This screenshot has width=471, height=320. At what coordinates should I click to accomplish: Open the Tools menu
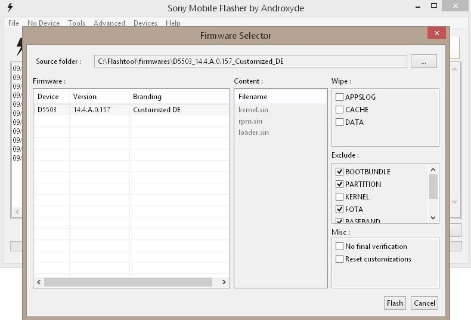pos(76,23)
